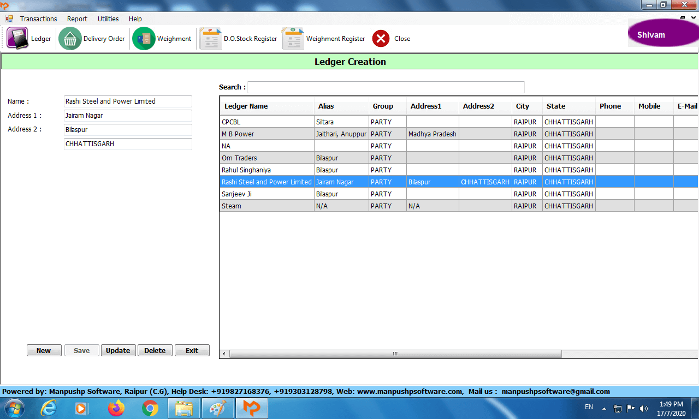Open the Utilities menu
Image resolution: width=699 pixels, height=419 pixels.
pyautogui.click(x=108, y=19)
